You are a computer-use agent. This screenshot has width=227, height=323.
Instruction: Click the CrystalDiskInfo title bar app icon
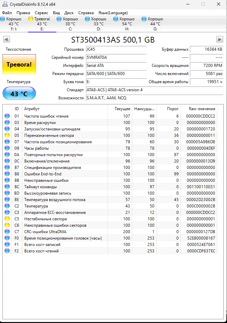[x=5, y=4]
